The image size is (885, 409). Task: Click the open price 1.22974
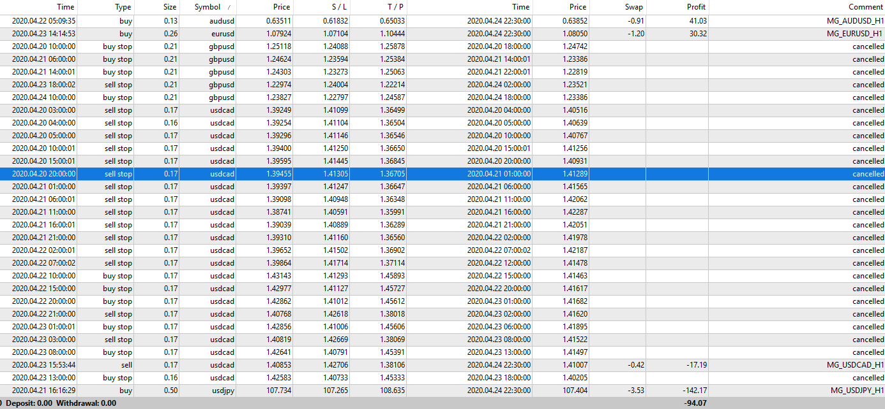[278, 85]
